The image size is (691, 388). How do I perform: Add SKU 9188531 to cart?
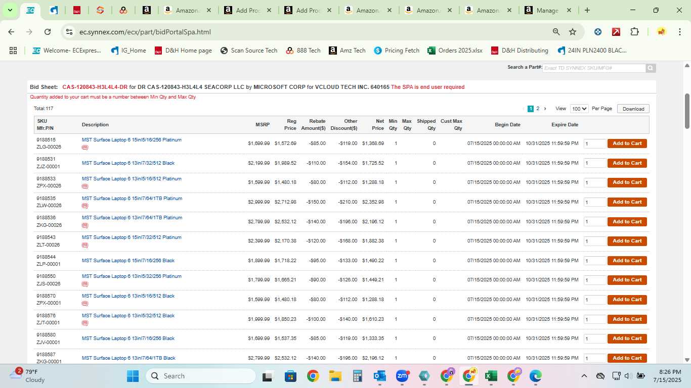627,163
